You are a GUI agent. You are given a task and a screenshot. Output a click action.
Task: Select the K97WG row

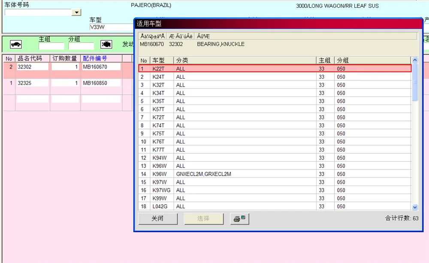[275, 190]
